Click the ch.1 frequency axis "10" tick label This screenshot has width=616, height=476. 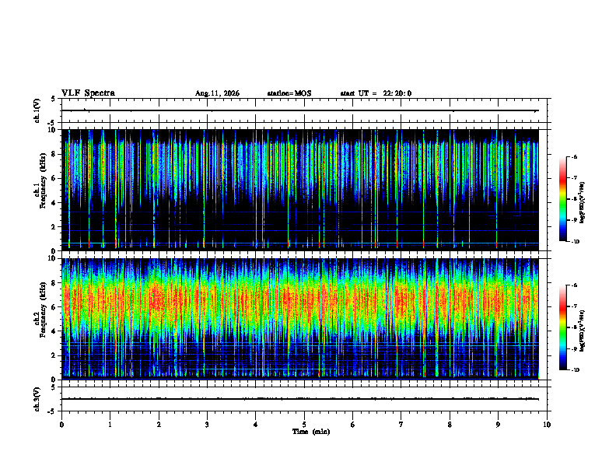[x=53, y=130]
